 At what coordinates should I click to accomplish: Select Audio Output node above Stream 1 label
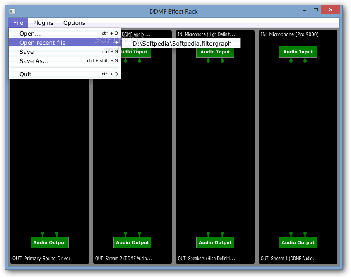(x=298, y=242)
